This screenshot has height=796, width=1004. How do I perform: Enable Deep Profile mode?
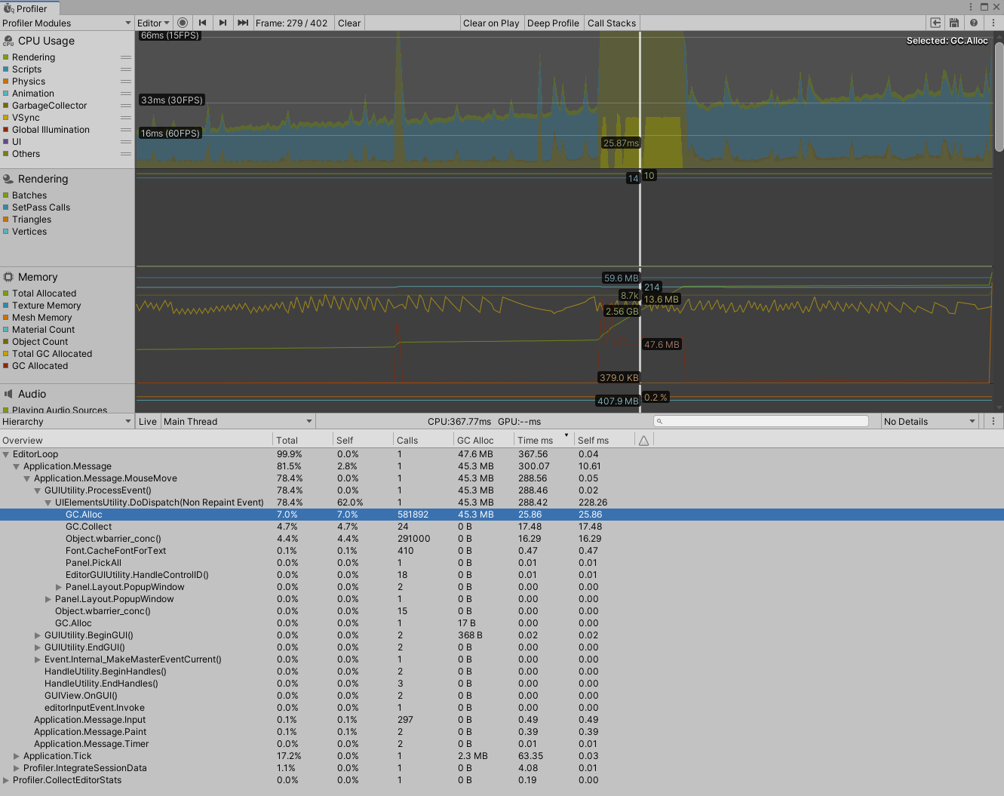pyautogui.click(x=553, y=23)
